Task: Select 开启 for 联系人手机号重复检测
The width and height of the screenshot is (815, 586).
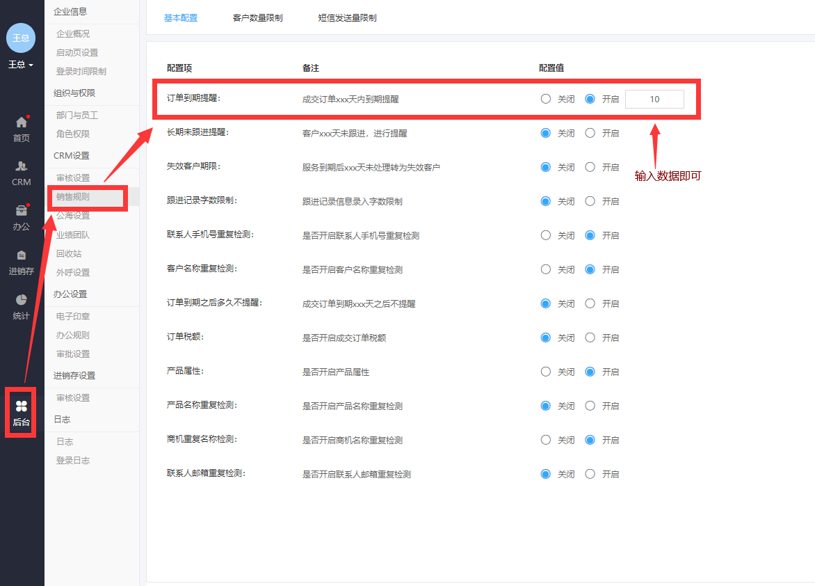Action: [590, 235]
